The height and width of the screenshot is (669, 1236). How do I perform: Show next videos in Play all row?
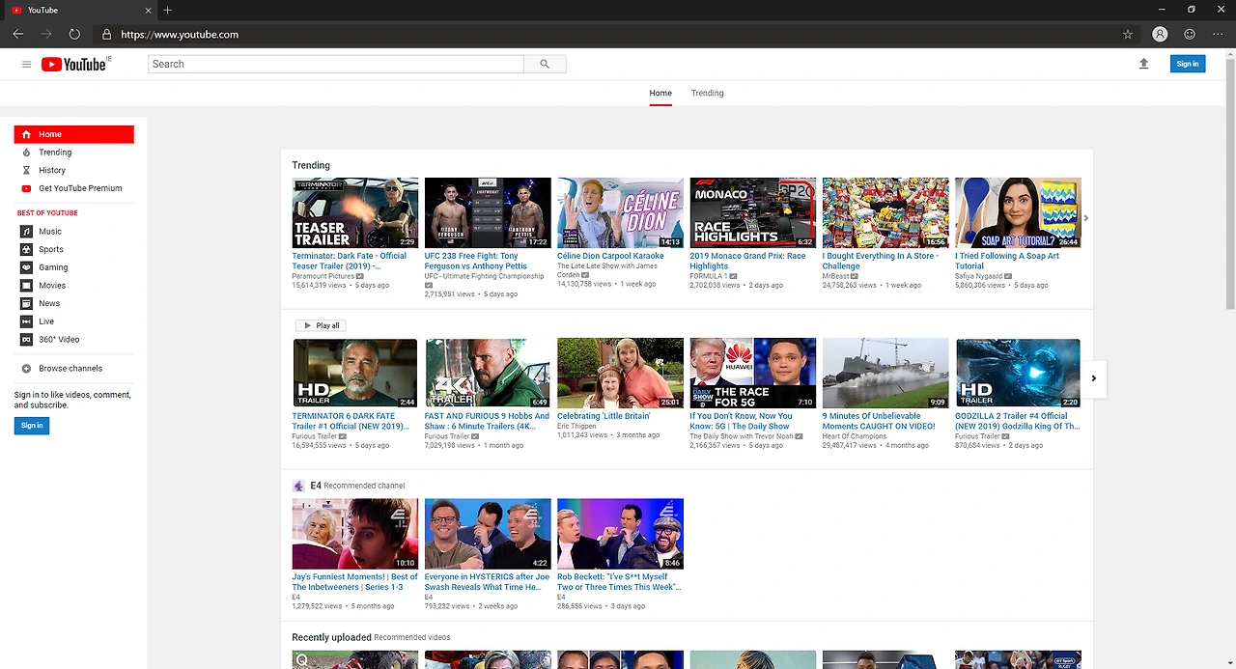click(1093, 378)
